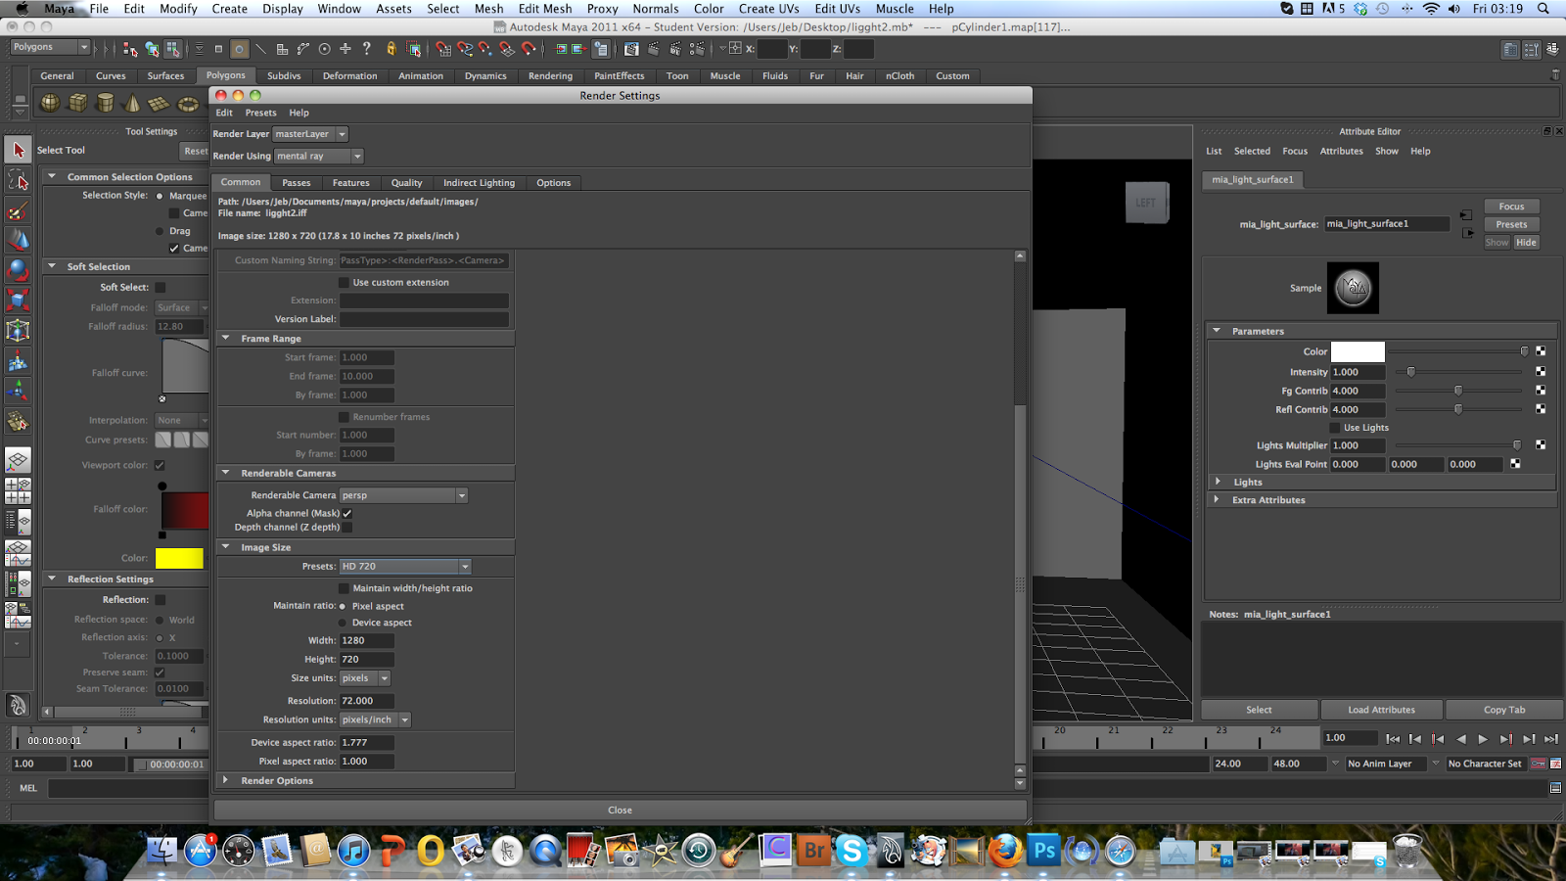The width and height of the screenshot is (1566, 881).
Task: Select the Device aspect radio button
Action: pyautogui.click(x=344, y=623)
